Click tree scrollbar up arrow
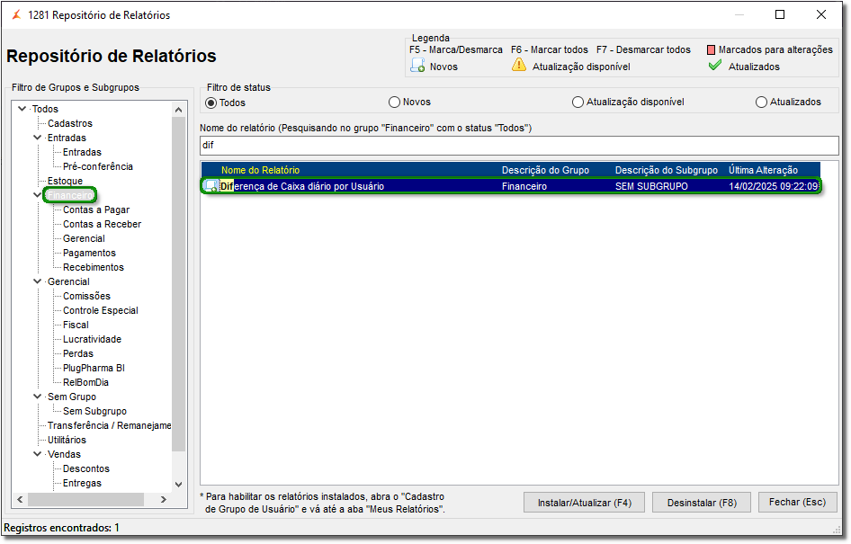This screenshot has height=544, width=851. pyautogui.click(x=178, y=110)
